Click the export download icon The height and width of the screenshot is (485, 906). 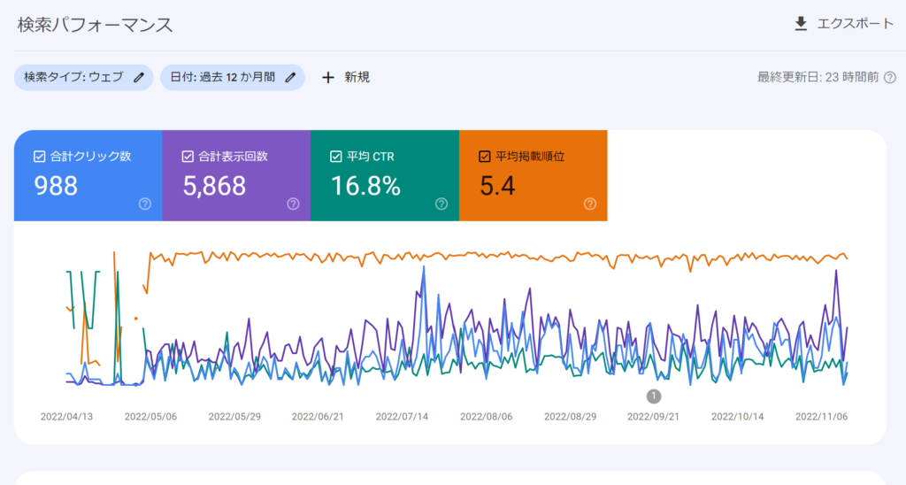point(801,24)
